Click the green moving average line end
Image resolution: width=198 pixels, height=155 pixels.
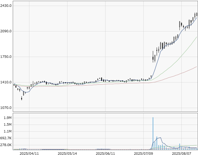tap(197, 37)
